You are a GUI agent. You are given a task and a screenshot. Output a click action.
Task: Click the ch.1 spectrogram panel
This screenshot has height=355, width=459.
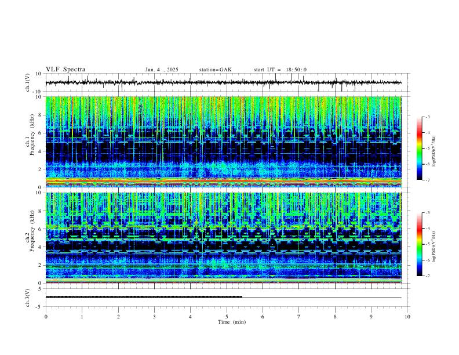point(223,142)
